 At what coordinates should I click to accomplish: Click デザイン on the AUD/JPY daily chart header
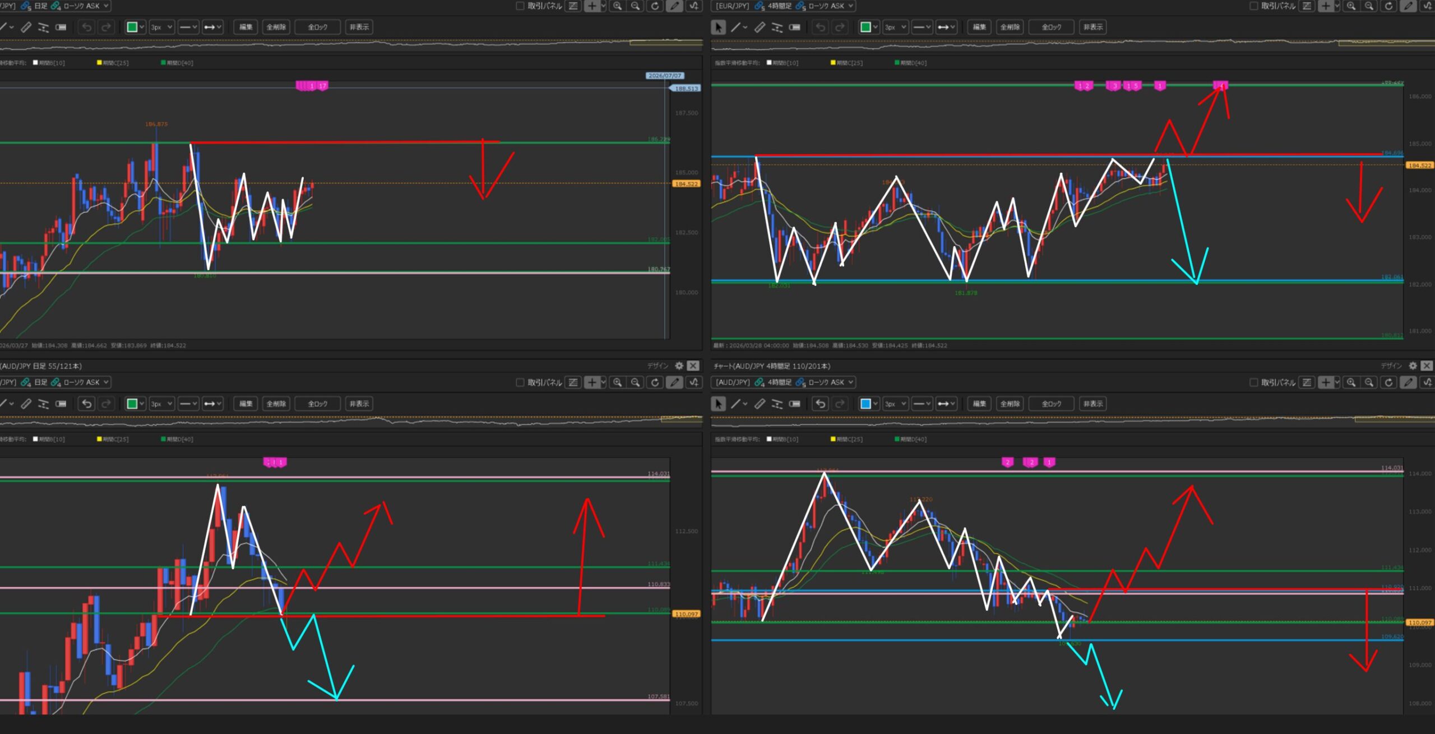(658, 366)
